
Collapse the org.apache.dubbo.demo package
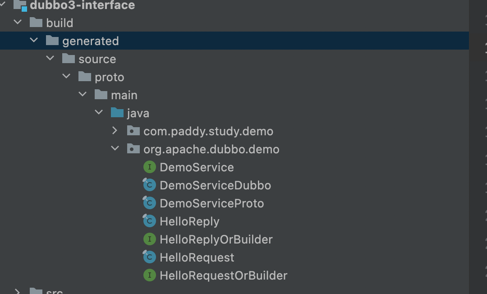coord(115,149)
